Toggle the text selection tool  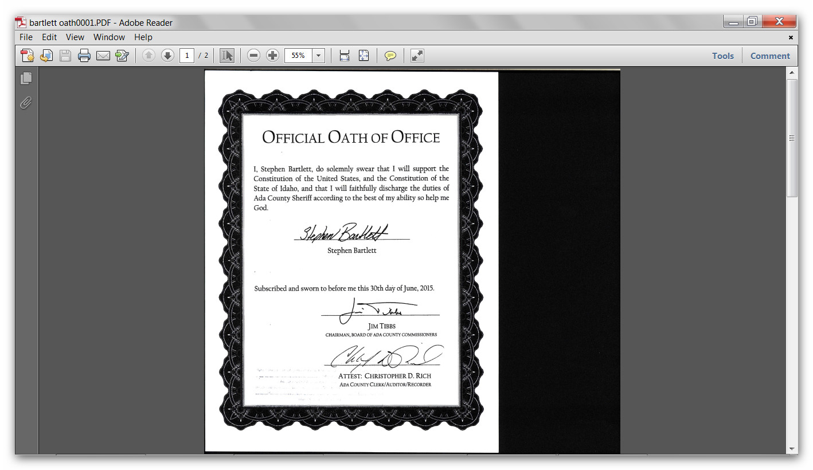(x=227, y=56)
